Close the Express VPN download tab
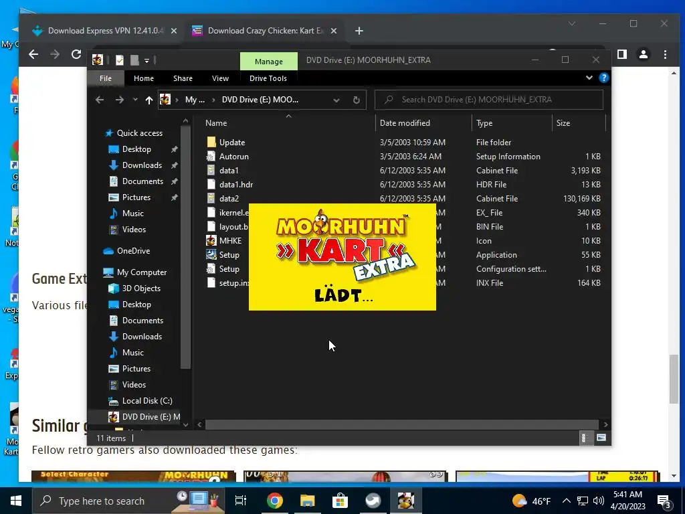The image size is (685, 514). tap(173, 31)
